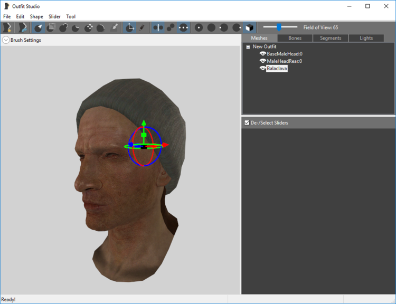The image size is (396, 304).
Task: Close the Outfit Studio window
Action: click(386, 6)
